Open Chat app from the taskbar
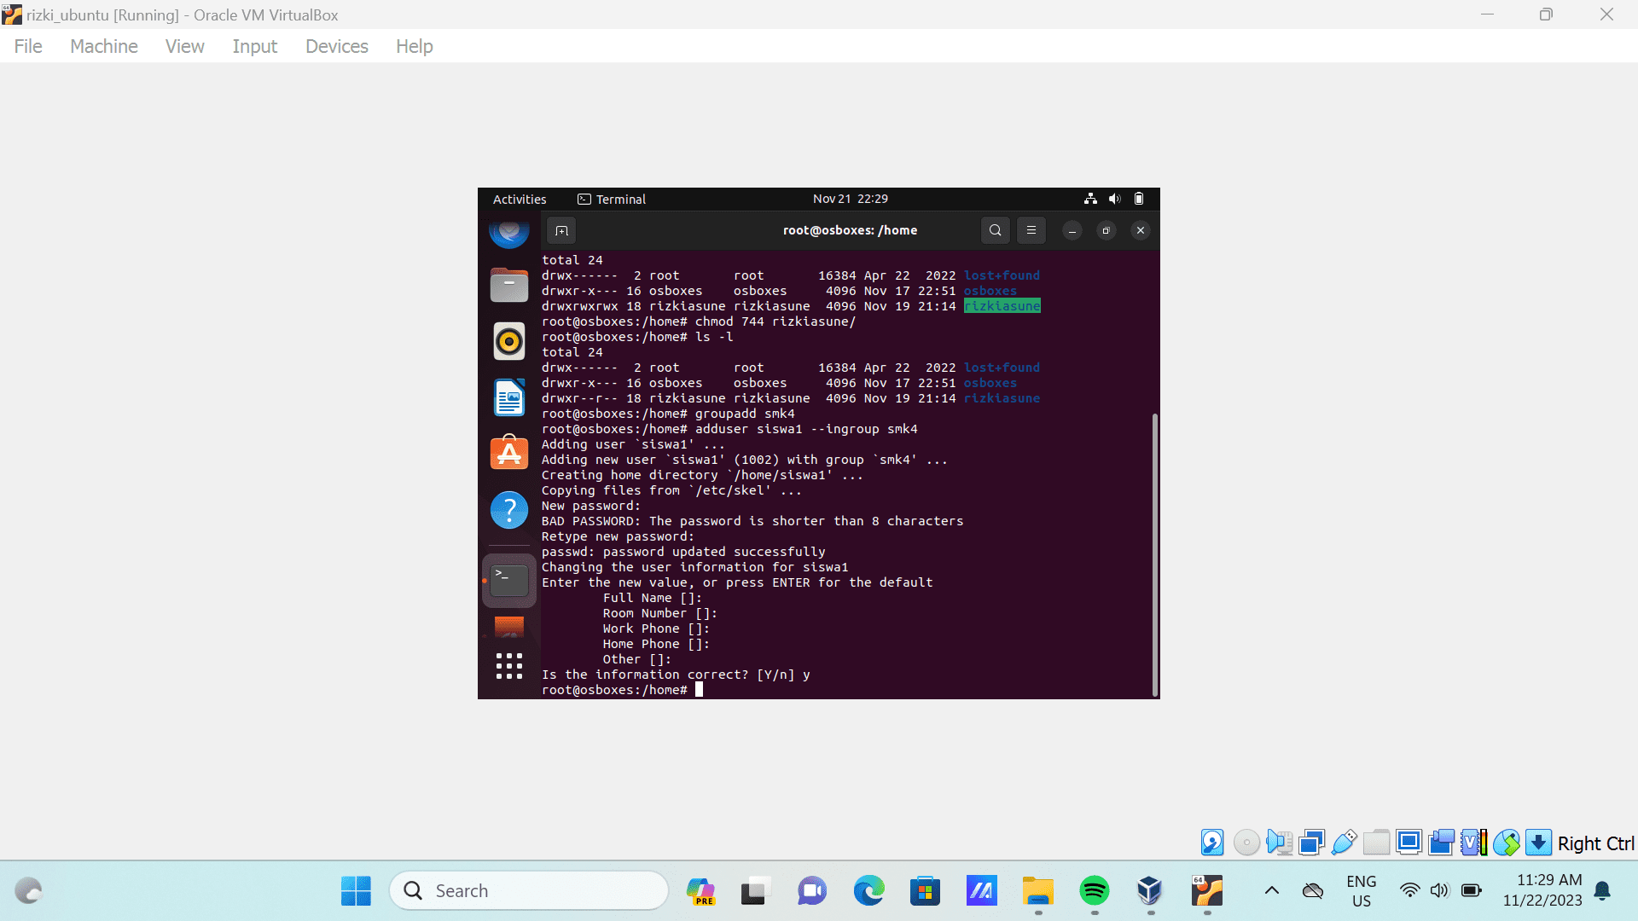 [812, 891]
